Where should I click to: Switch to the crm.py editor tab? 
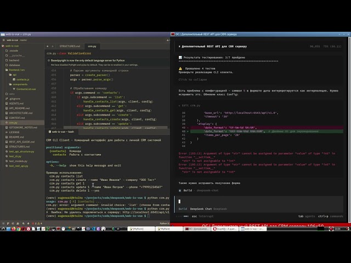click(92, 46)
